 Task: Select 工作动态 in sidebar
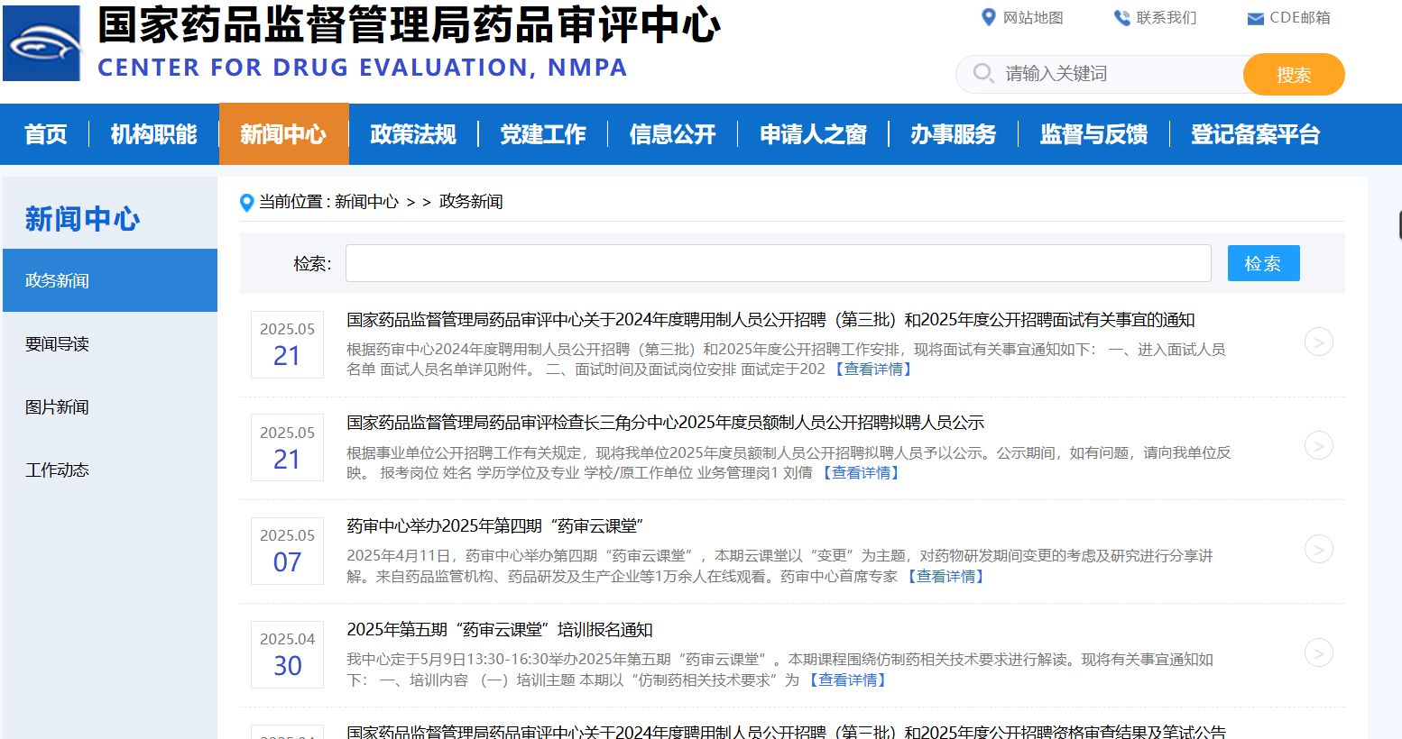click(x=110, y=470)
